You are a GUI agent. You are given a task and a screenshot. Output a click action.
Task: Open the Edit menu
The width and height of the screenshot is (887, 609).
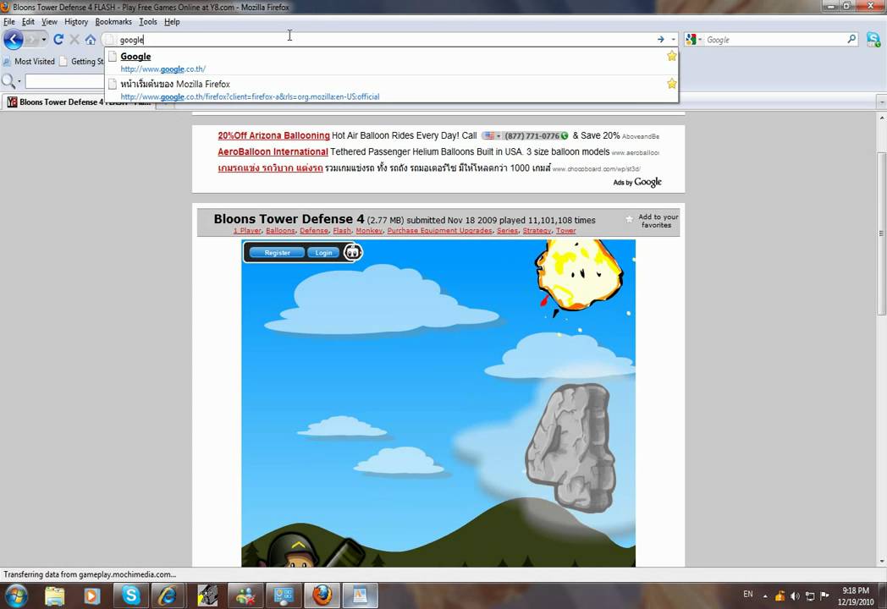[x=28, y=21]
